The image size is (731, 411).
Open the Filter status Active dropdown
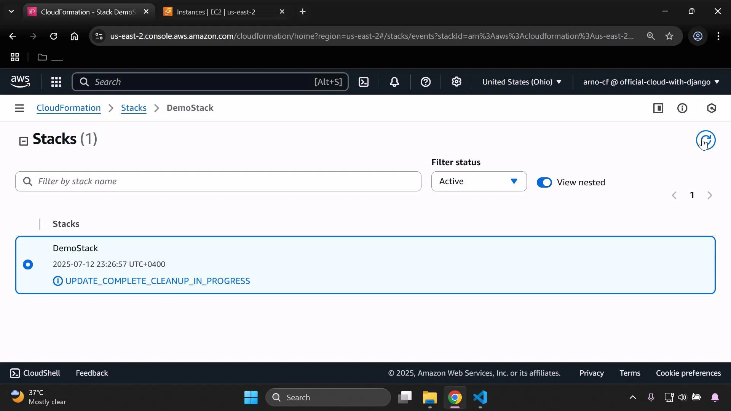click(x=479, y=182)
